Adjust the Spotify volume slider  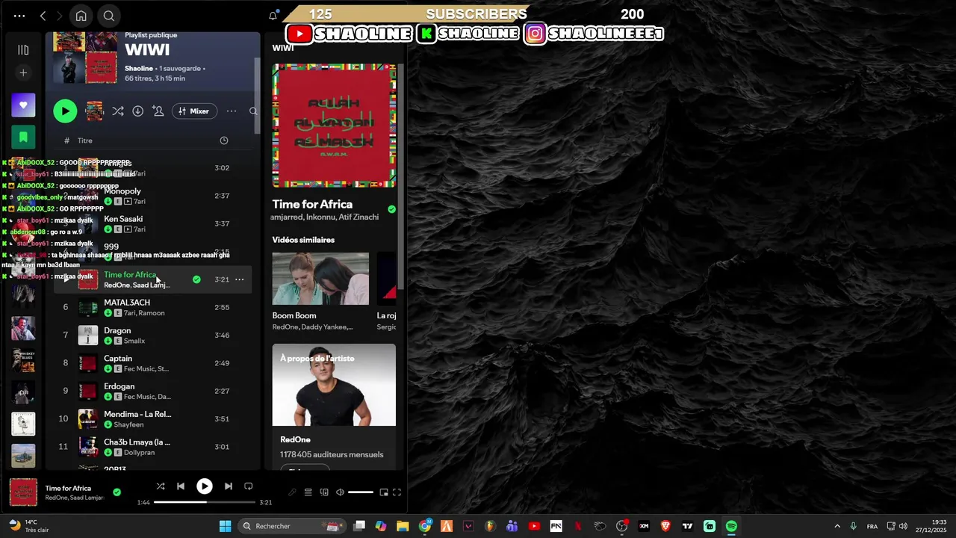(x=360, y=492)
